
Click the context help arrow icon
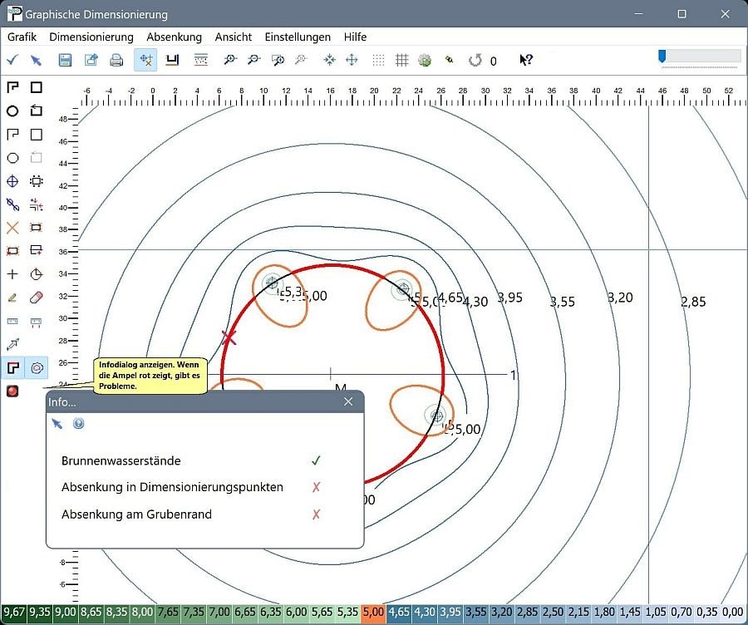tap(526, 60)
